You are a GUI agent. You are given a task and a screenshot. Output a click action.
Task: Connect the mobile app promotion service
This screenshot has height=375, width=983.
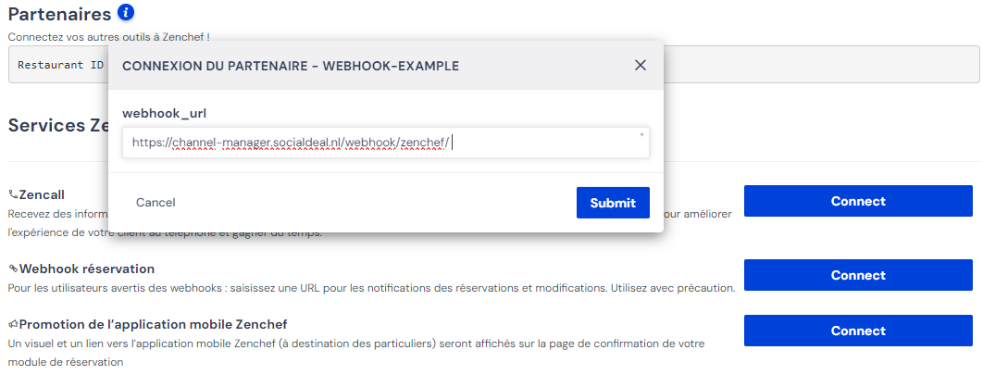tap(858, 331)
